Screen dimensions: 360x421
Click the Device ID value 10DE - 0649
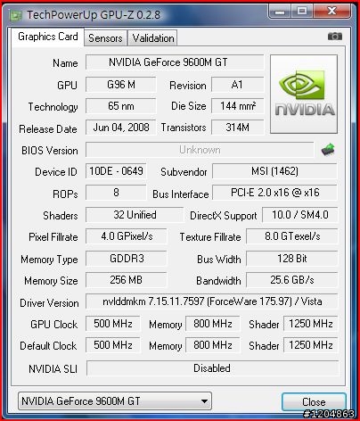coord(116,171)
